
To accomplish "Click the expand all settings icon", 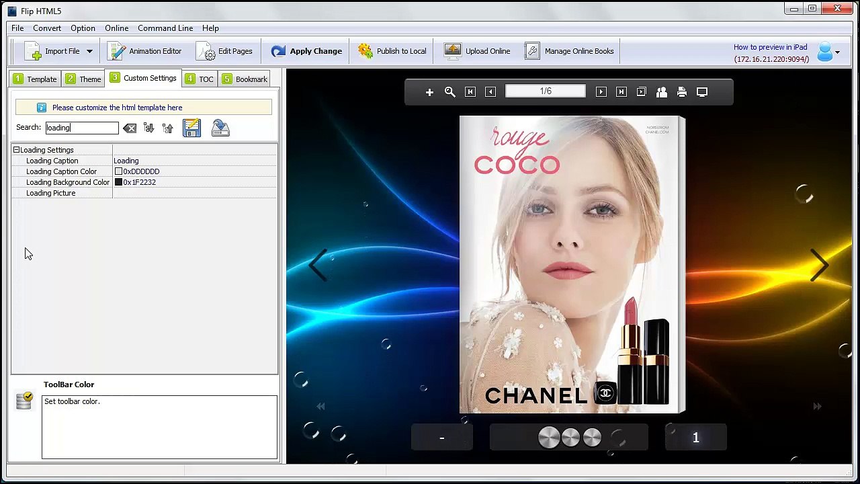I will click(148, 128).
